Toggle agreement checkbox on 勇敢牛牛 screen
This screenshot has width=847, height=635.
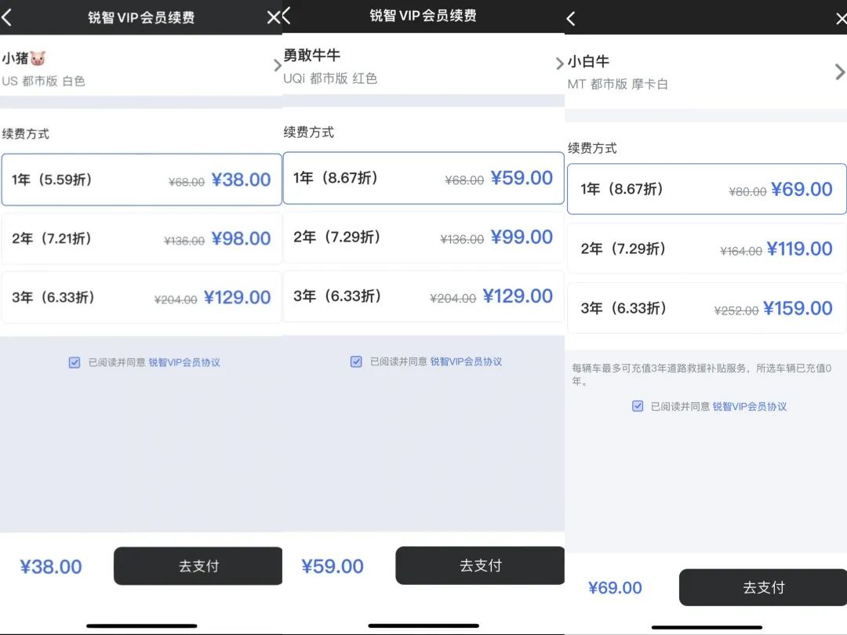coord(356,361)
